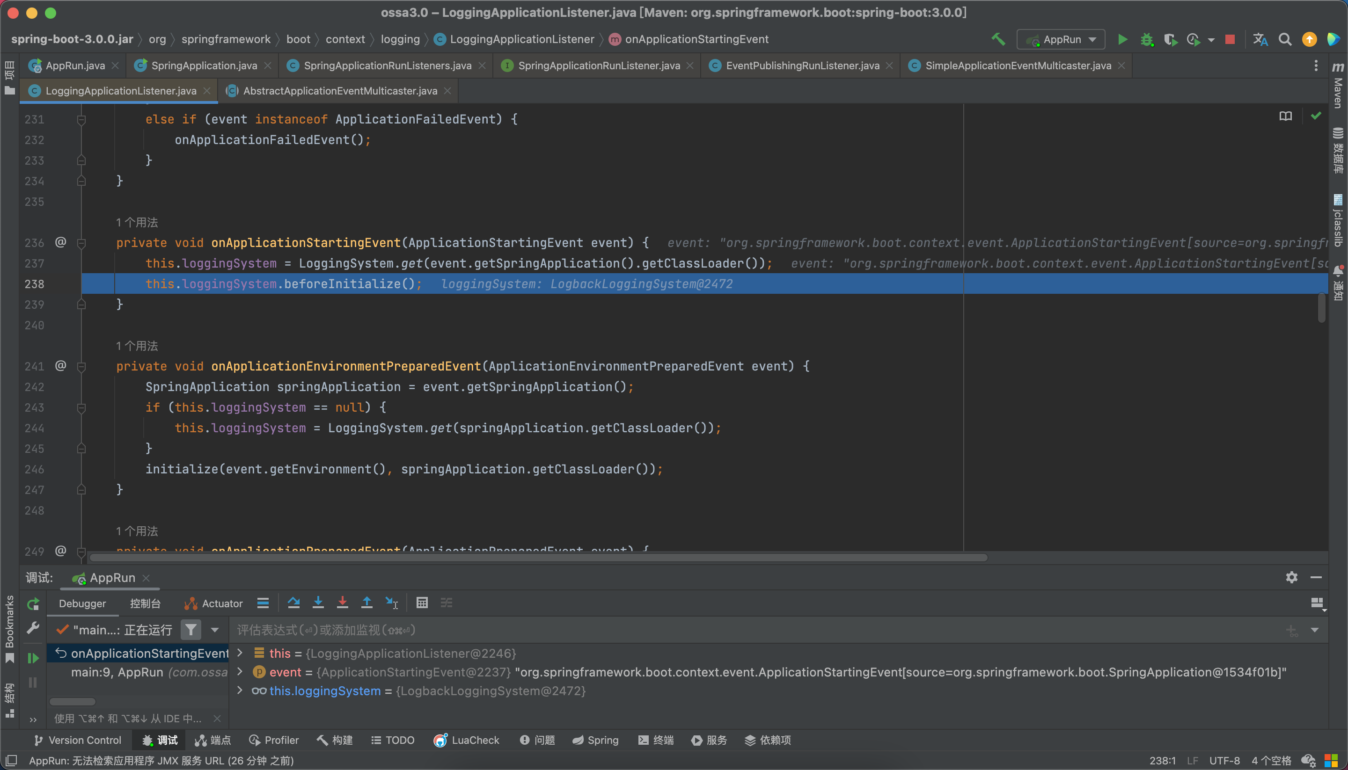Click the Profiler run icon
Screen dimensions: 1348x770
[x=1194, y=40]
